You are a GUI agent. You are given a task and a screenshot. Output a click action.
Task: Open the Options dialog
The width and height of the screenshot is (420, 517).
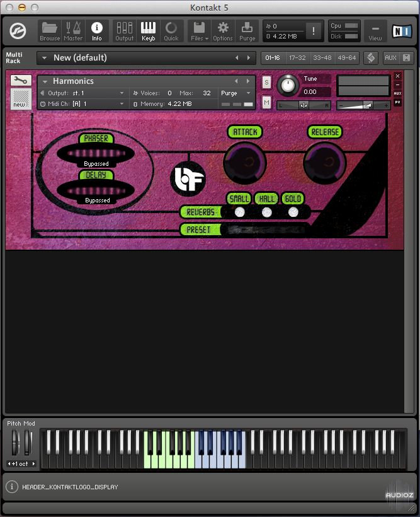click(x=223, y=32)
